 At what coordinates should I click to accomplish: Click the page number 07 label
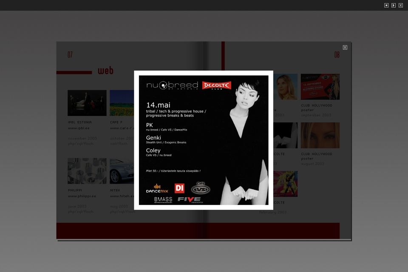click(x=70, y=55)
